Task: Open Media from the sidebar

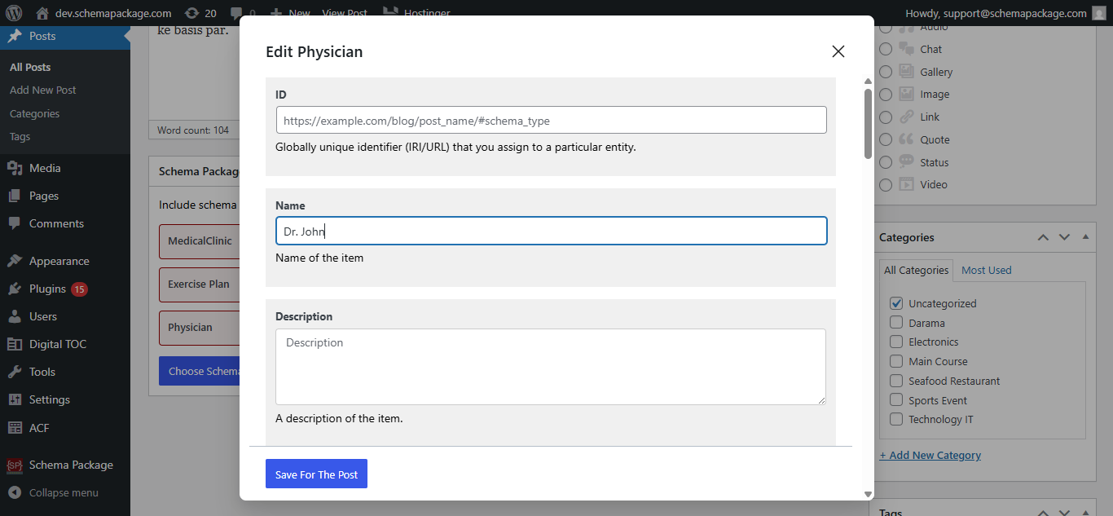Action: click(45, 168)
